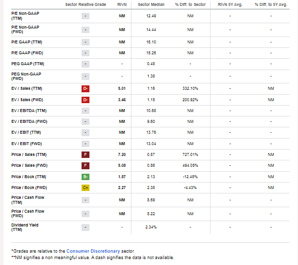Screen dimensions: 298x265
Task: Click the % Diff. to 5Y Avg. column header
Action: [x=271, y=4]
